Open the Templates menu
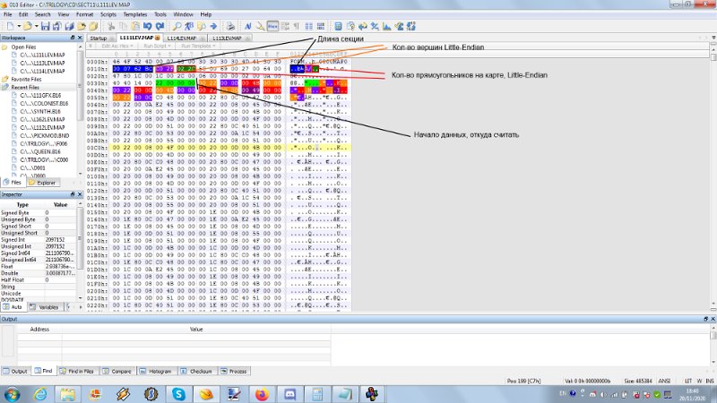 coord(135,14)
